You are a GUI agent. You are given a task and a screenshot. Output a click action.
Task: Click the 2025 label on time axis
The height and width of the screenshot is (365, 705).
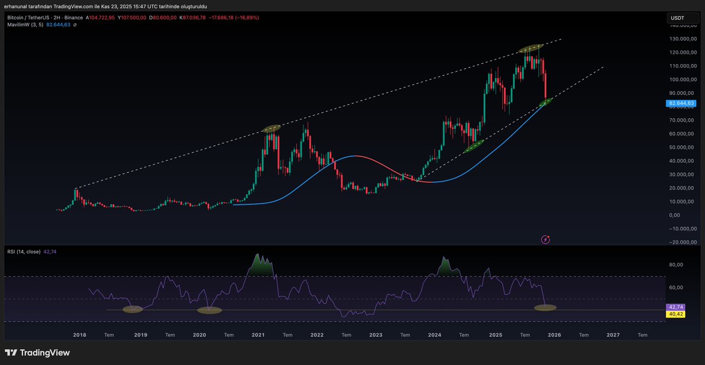click(496, 335)
